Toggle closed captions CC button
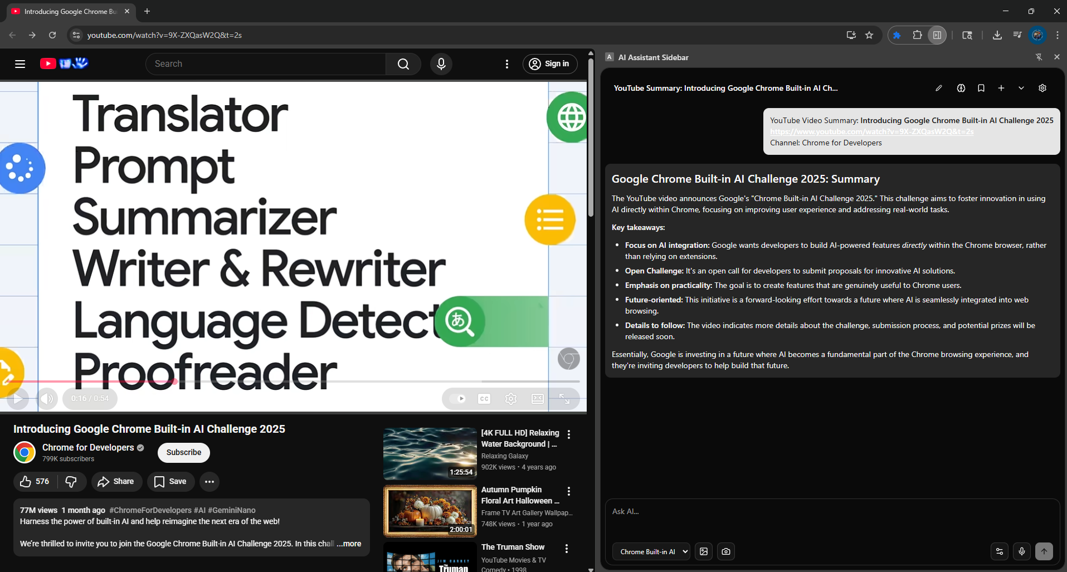The width and height of the screenshot is (1067, 572). click(x=484, y=399)
